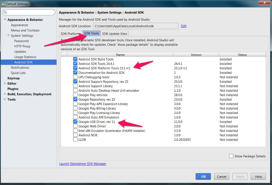Collapse System Settings tree node
The height and width of the screenshot is (185, 272).
8,36
